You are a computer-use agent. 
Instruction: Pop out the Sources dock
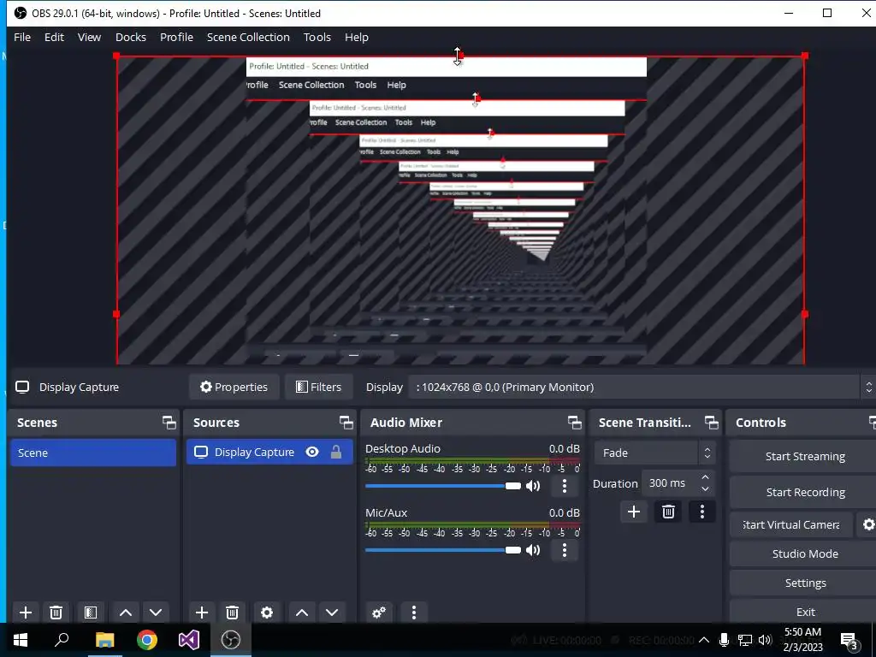point(346,423)
